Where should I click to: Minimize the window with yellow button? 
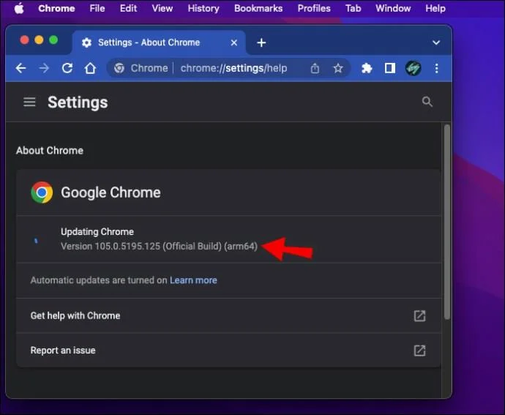(x=39, y=40)
